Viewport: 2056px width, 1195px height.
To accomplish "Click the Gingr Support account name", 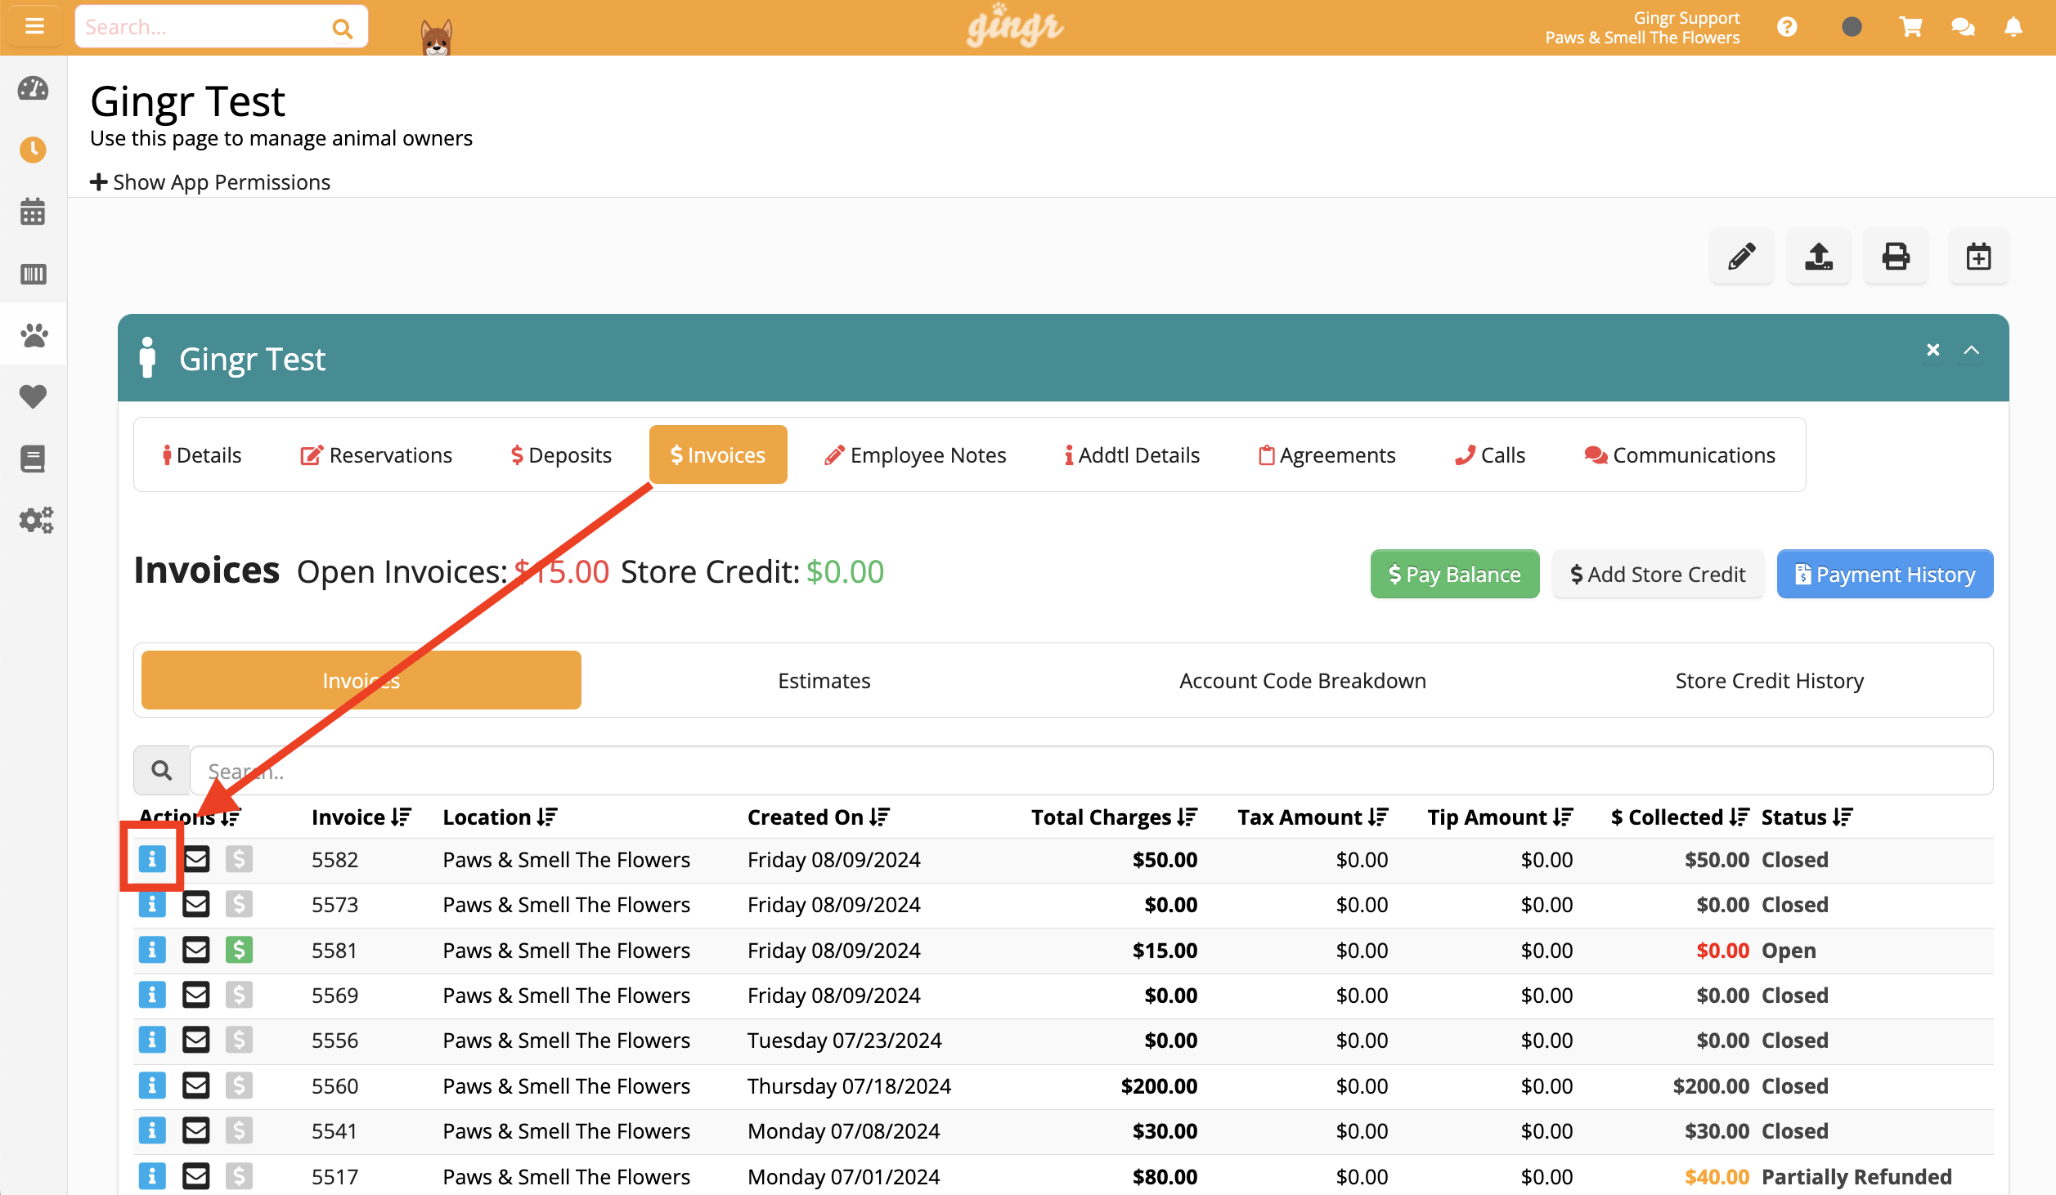I will [1686, 18].
